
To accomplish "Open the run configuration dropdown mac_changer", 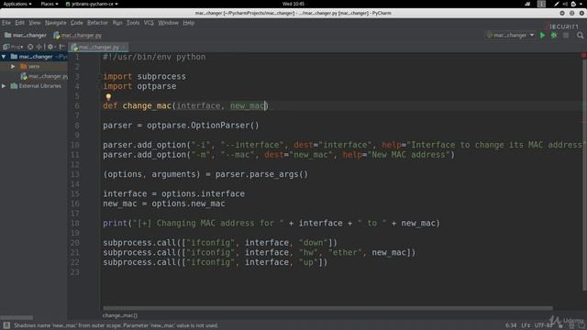I will coord(510,35).
